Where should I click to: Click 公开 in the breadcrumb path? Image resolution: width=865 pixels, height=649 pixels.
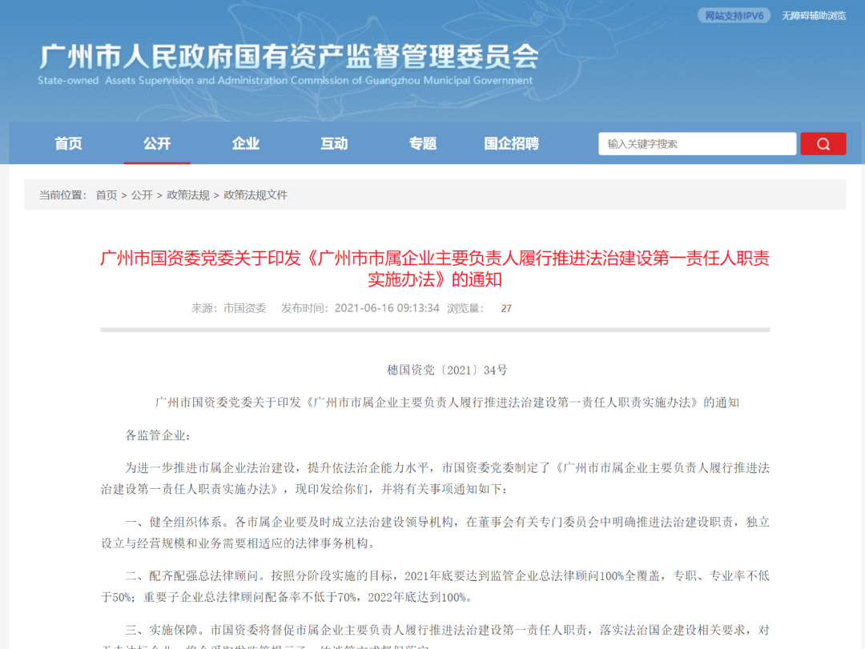(x=142, y=195)
